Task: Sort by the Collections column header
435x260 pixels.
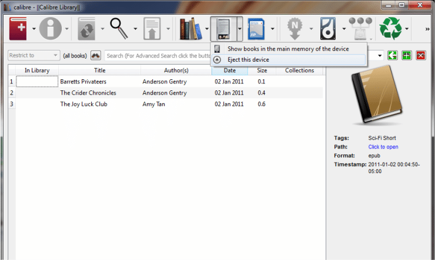Action: click(299, 70)
